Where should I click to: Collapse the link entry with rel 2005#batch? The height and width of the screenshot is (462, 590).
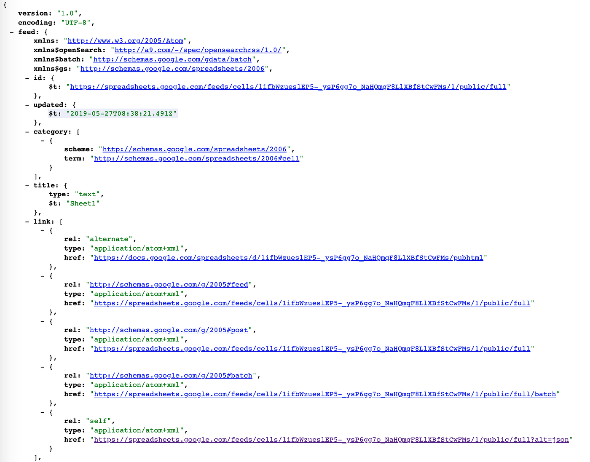click(x=43, y=367)
